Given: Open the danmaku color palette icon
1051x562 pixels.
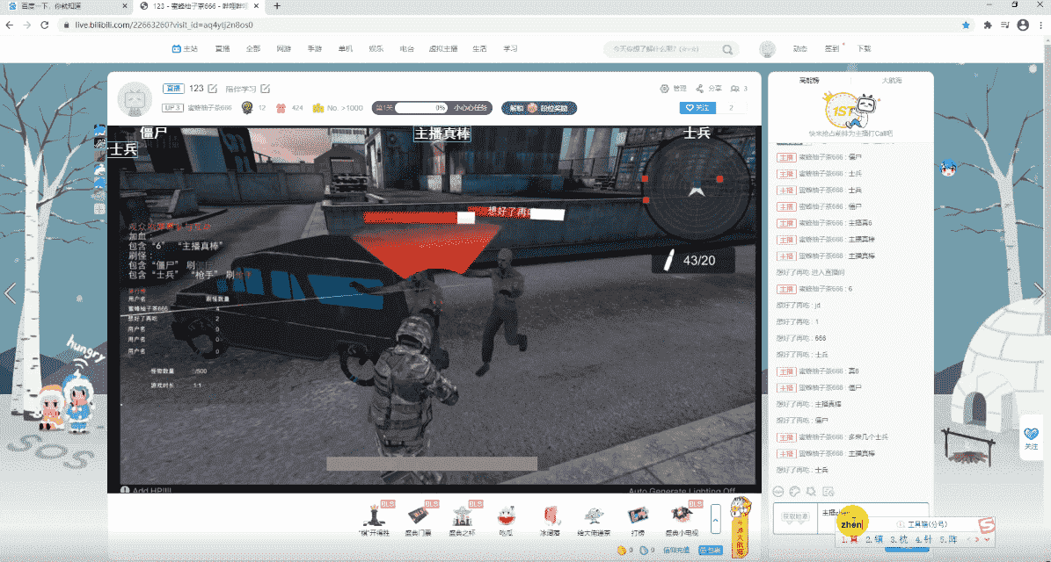Looking at the screenshot, I should [796, 491].
